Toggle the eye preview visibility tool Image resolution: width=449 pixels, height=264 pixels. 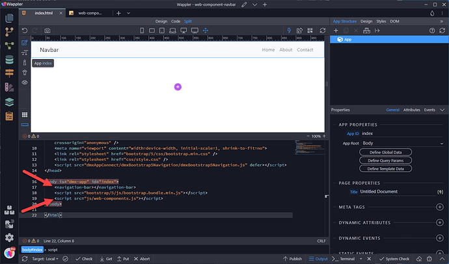(x=25, y=82)
